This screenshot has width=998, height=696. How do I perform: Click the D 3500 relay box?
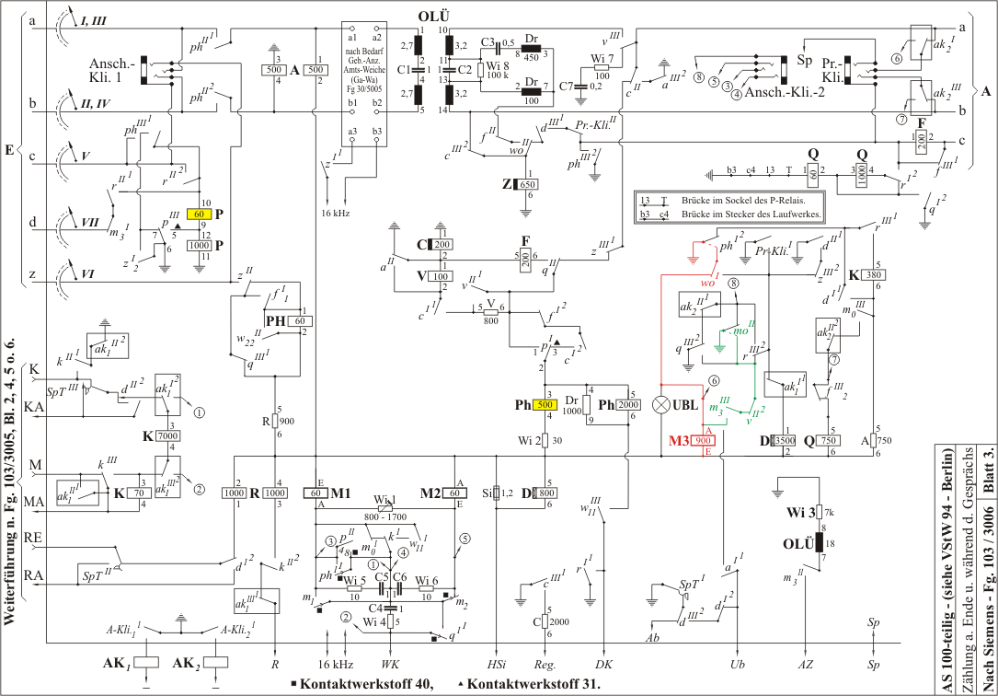click(x=783, y=441)
